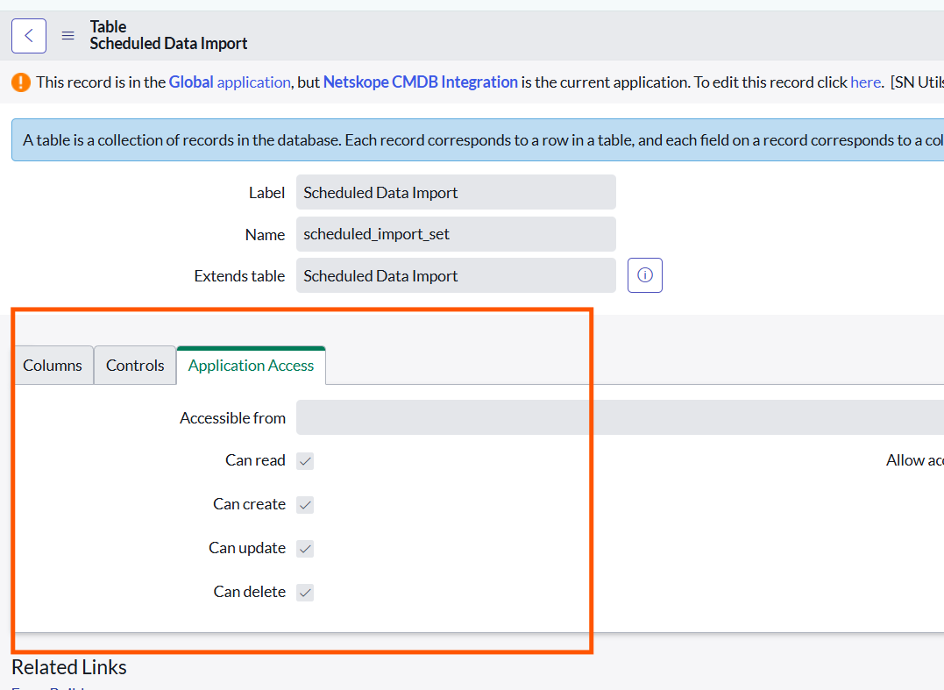Viewport: 944px width, 690px height.
Task: Preview the Extends table record info icon
Action: 645,275
